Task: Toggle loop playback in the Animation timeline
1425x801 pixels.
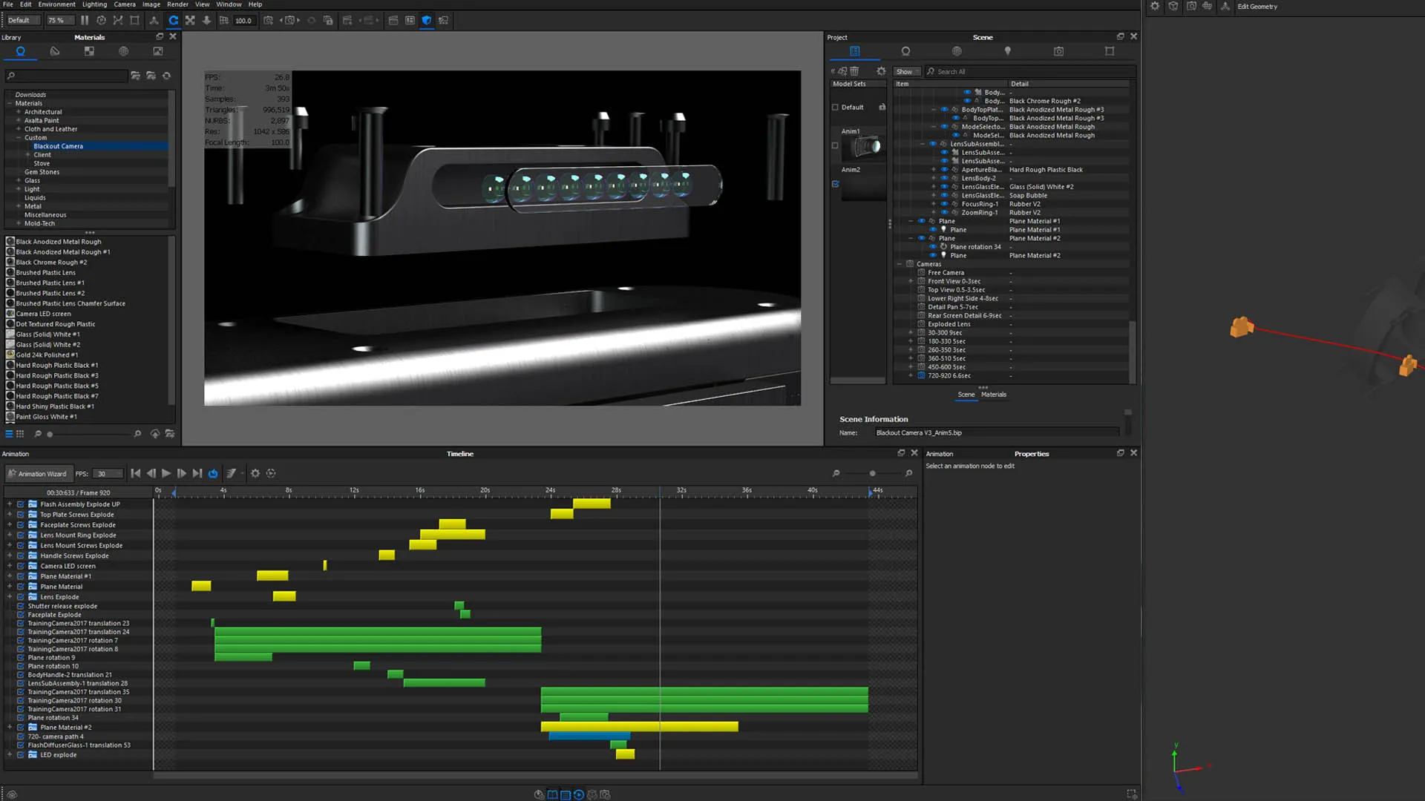Action: coord(213,473)
